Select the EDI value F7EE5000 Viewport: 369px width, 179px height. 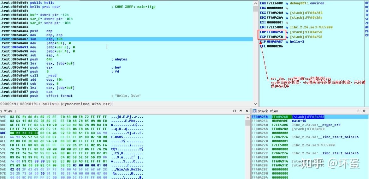tap(275, 28)
